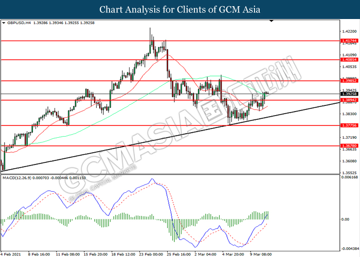
Task: Click the MACD(12,26,9) indicator label
Action: 17,178
